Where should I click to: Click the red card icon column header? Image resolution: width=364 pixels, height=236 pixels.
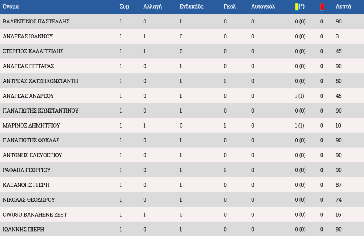(x=322, y=7)
